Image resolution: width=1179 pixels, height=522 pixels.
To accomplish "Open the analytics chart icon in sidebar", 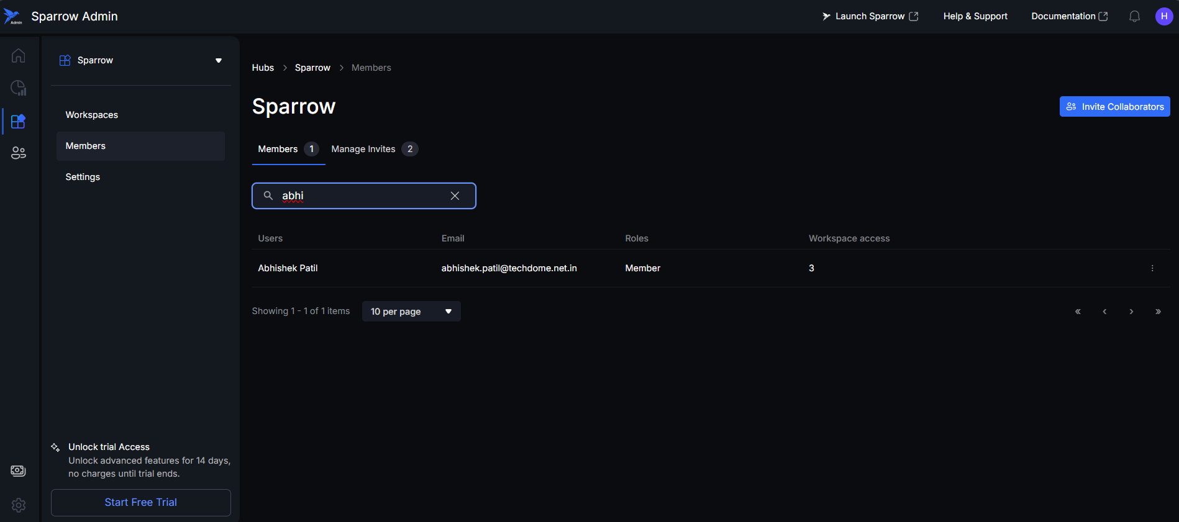I will [x=19, y=88].
